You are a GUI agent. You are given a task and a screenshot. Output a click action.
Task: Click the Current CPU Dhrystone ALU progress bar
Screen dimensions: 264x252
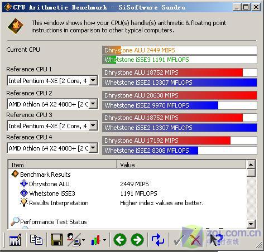point(180,50)
